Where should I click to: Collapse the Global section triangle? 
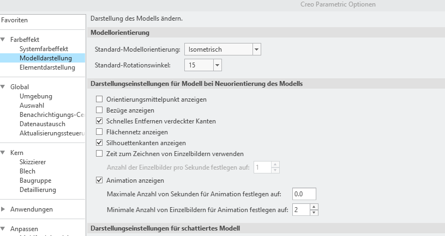tap(3, 87)
